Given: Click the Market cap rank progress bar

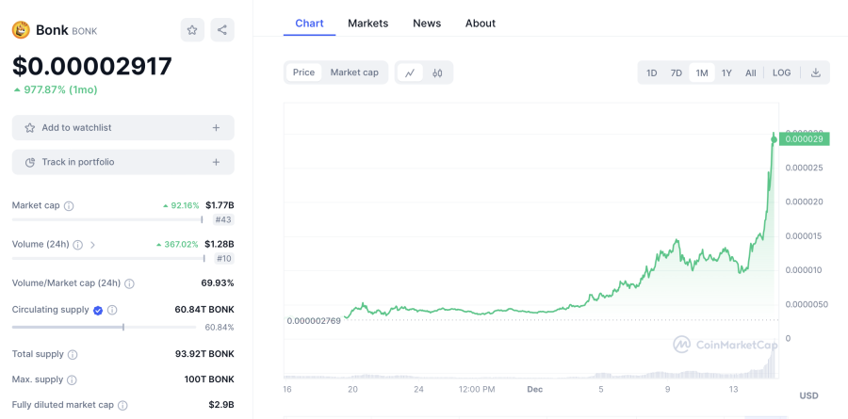Looking at the screenshot, I should pos(107,219).
